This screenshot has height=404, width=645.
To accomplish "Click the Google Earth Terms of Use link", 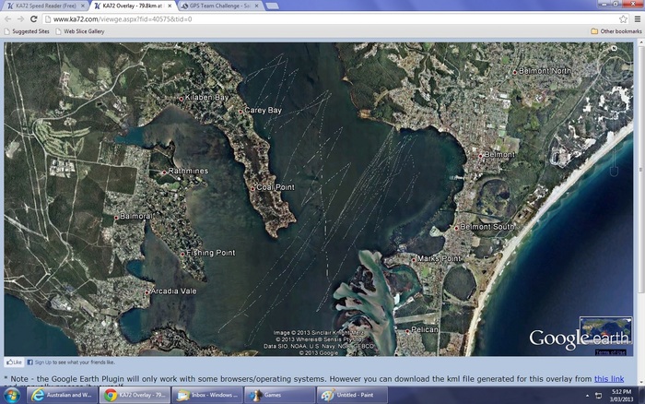I will tap(611, 352).
